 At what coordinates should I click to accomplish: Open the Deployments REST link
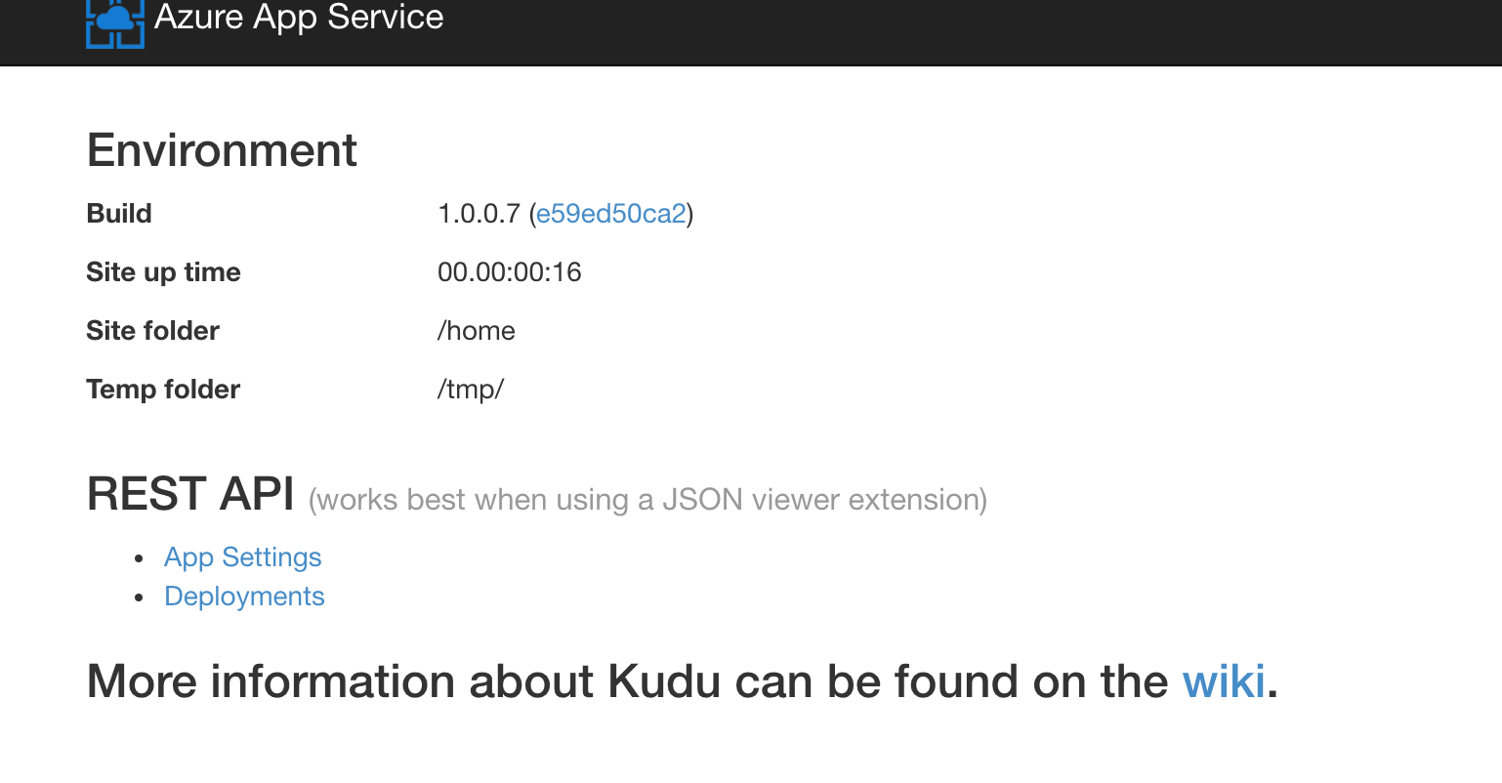point(244,597)
